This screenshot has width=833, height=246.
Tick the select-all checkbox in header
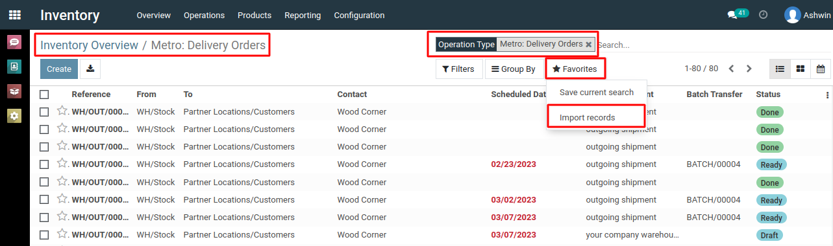click(44, 95)
